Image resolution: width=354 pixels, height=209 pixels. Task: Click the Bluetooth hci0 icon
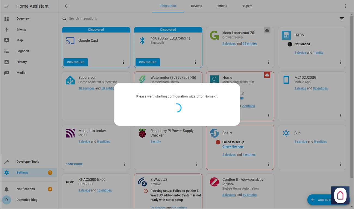[x=142, y=41]
